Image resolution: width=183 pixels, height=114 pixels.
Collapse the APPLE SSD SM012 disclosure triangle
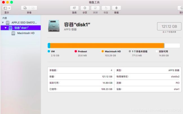3,23
